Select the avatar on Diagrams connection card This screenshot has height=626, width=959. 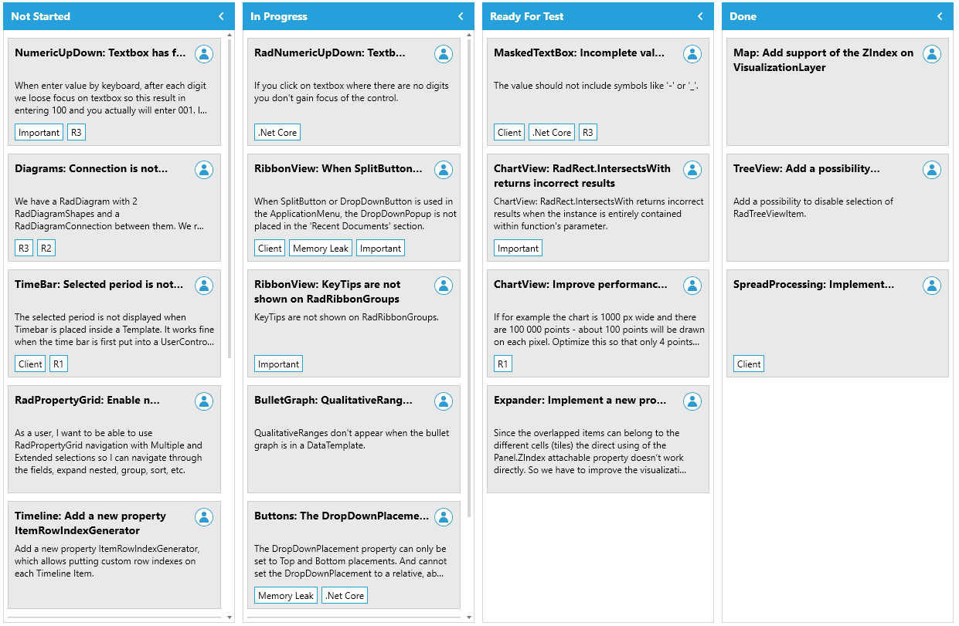point(203,170)
